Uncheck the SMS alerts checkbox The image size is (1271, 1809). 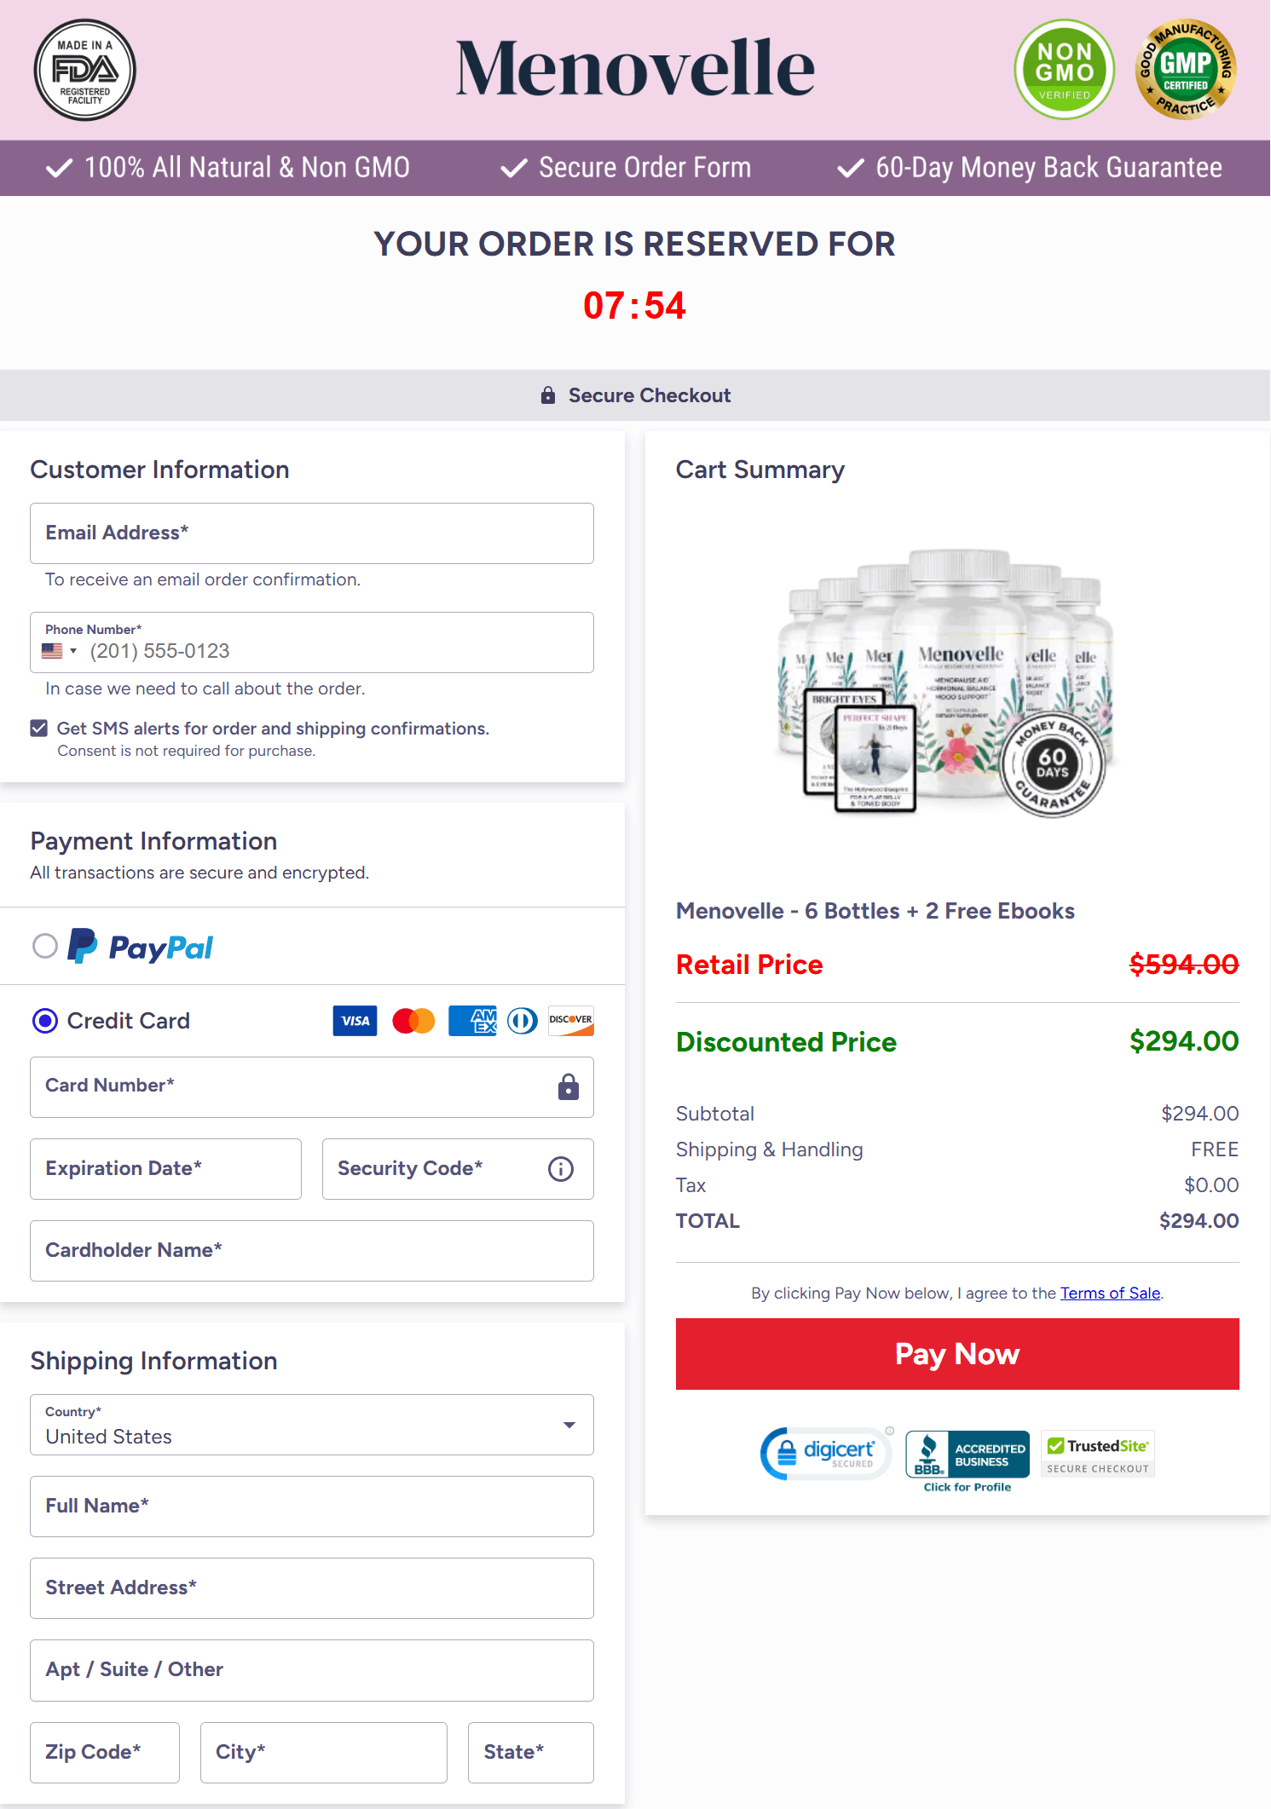click(x=38, y=728)
